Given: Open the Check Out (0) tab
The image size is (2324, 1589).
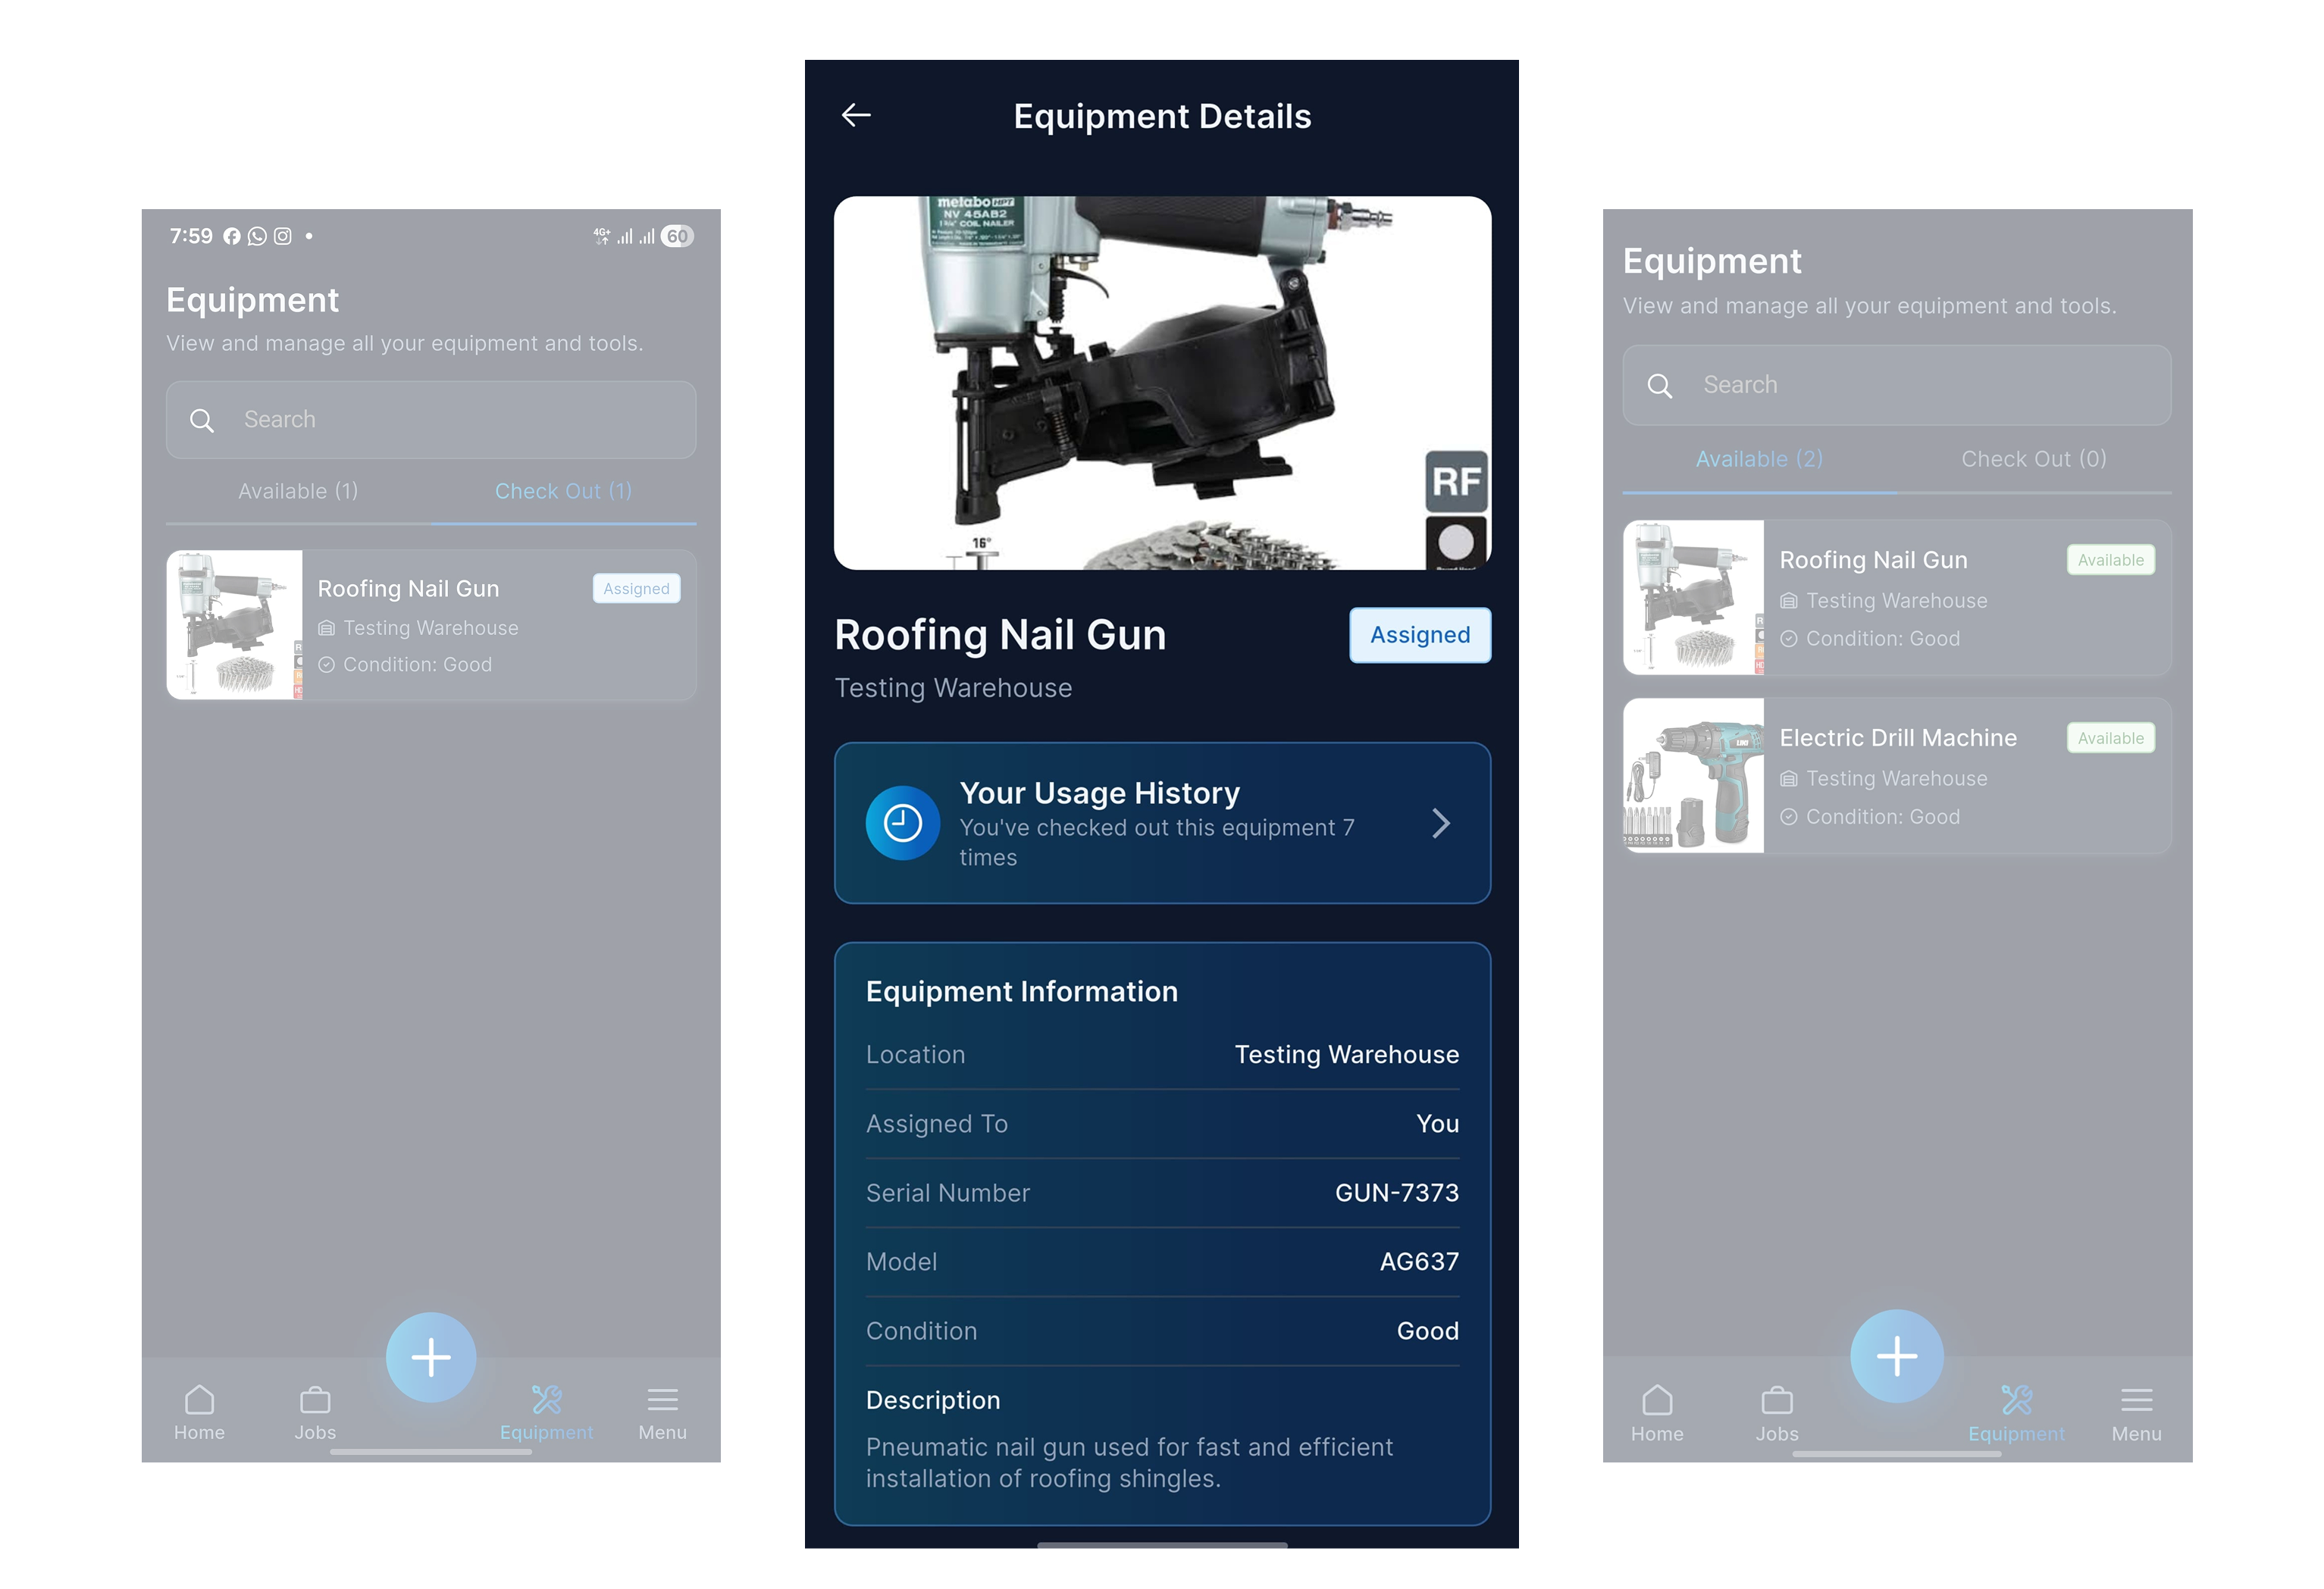Looking at the screenshot, I should click(x=2033, y=458).
